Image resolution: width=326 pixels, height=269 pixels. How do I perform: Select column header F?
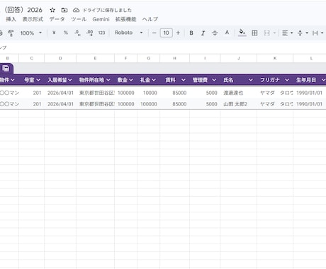point(125,58)
